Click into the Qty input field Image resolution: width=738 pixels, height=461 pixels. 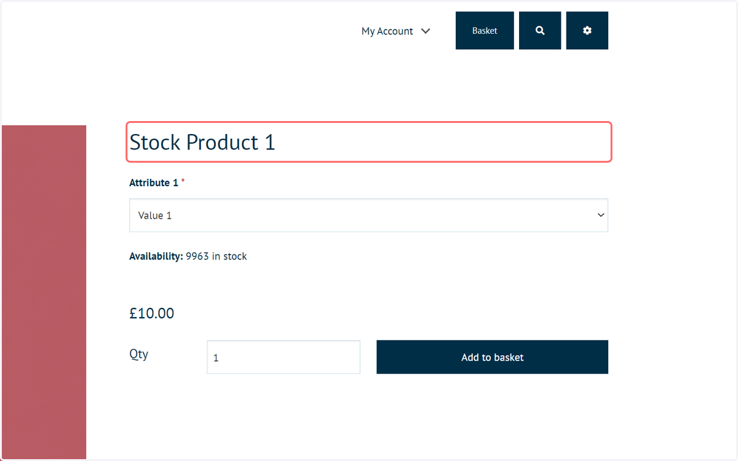[284, 357]
